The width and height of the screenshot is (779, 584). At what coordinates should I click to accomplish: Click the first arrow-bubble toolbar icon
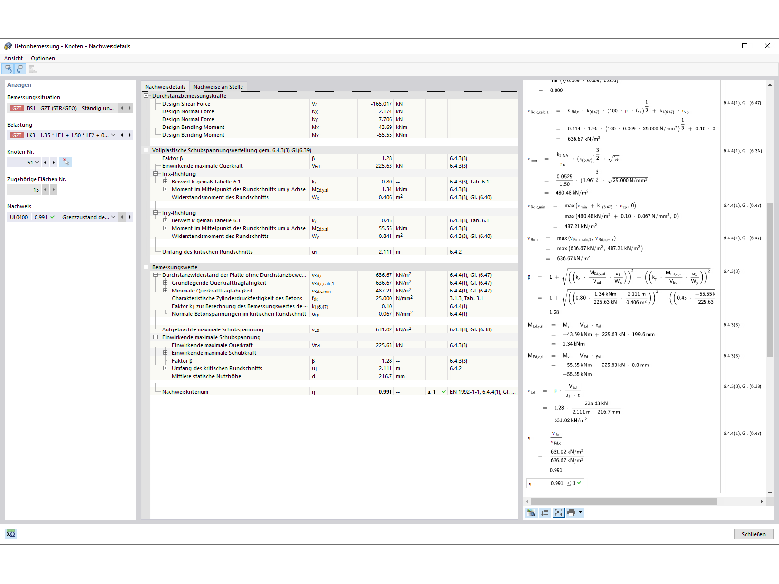pyautogui.click(x=8, y=69)
